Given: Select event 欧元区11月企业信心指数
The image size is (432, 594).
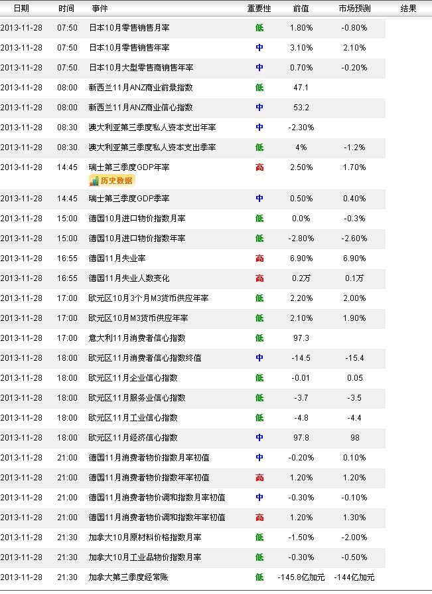Looking at the screenshot, I should (x=133, y=378).
